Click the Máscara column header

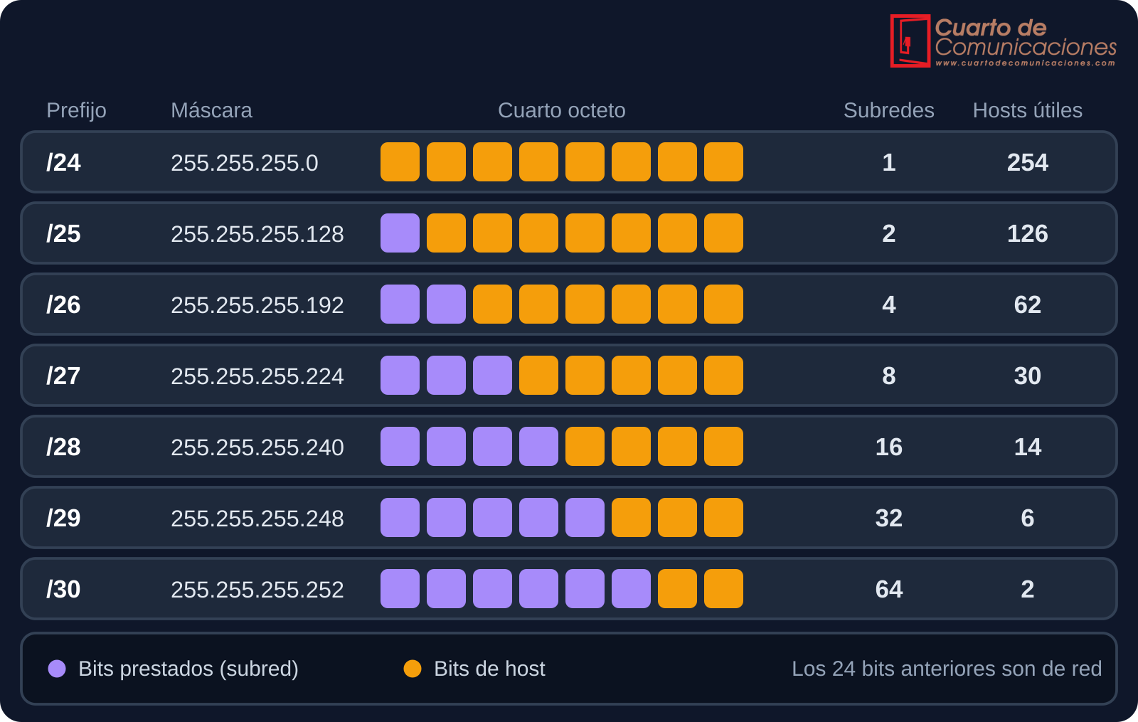pos(211,110)
